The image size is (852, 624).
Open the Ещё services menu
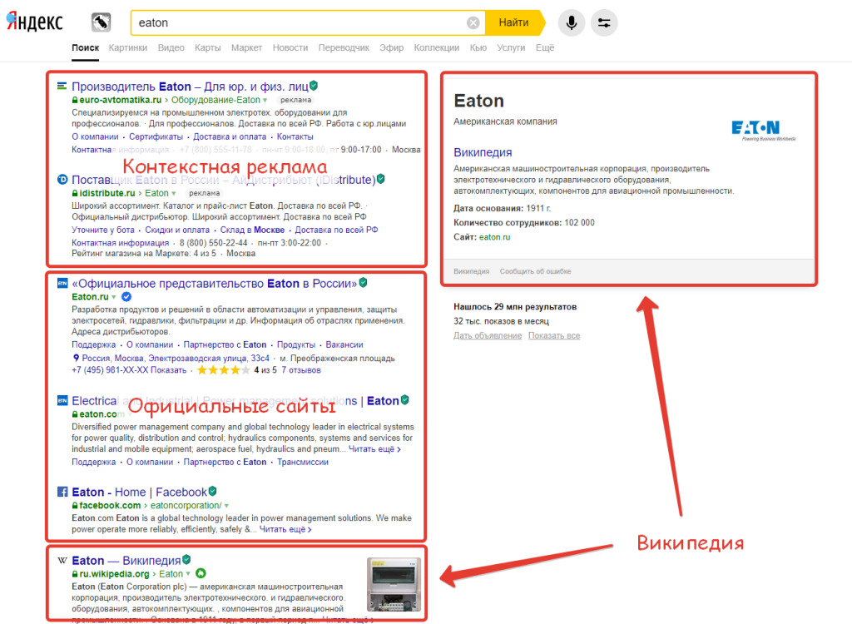(x=544, y=47)
